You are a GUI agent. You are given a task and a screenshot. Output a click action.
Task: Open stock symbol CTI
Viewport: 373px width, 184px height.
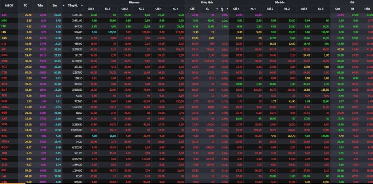click(x=4, y=44)
